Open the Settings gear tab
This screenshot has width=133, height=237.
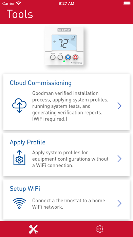point(100,229)
